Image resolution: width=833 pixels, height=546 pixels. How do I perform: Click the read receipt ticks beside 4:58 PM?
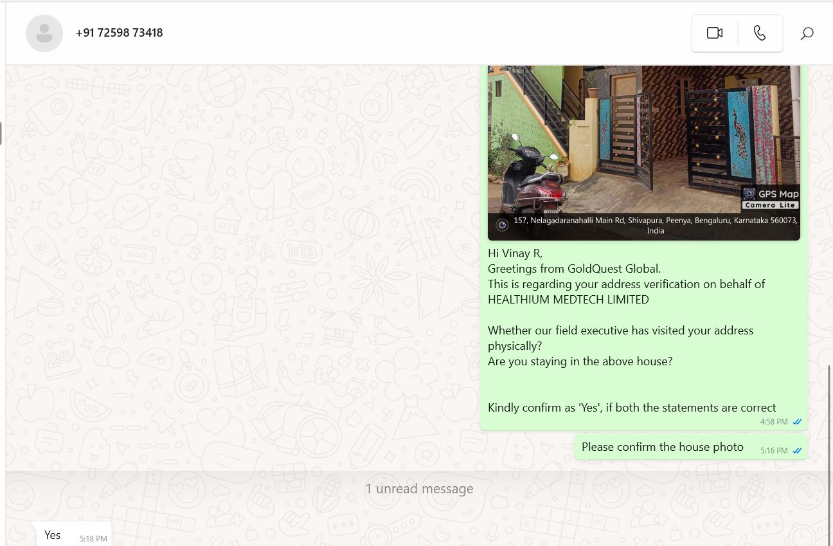tap(797, 422)
